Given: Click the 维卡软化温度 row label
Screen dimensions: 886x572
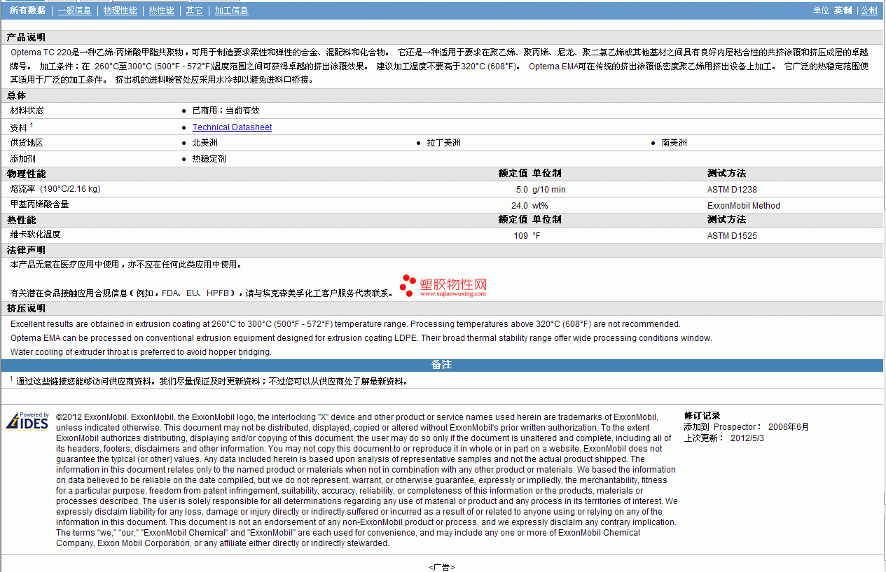Looking at the screenshot, I should coord(35,235).
